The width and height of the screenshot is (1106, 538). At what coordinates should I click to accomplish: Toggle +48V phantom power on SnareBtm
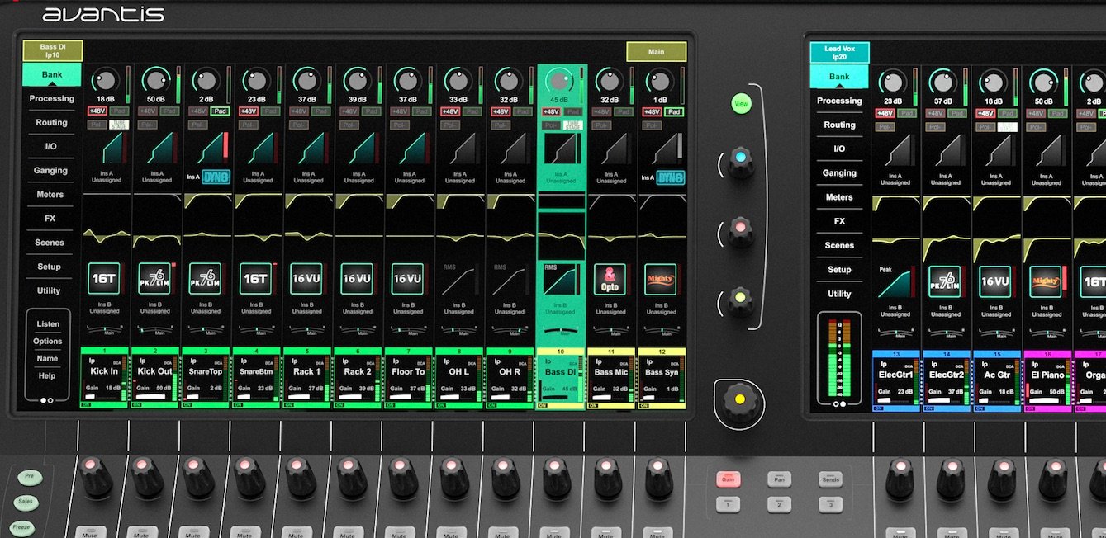pyautogui.click(x=248, y=111)
